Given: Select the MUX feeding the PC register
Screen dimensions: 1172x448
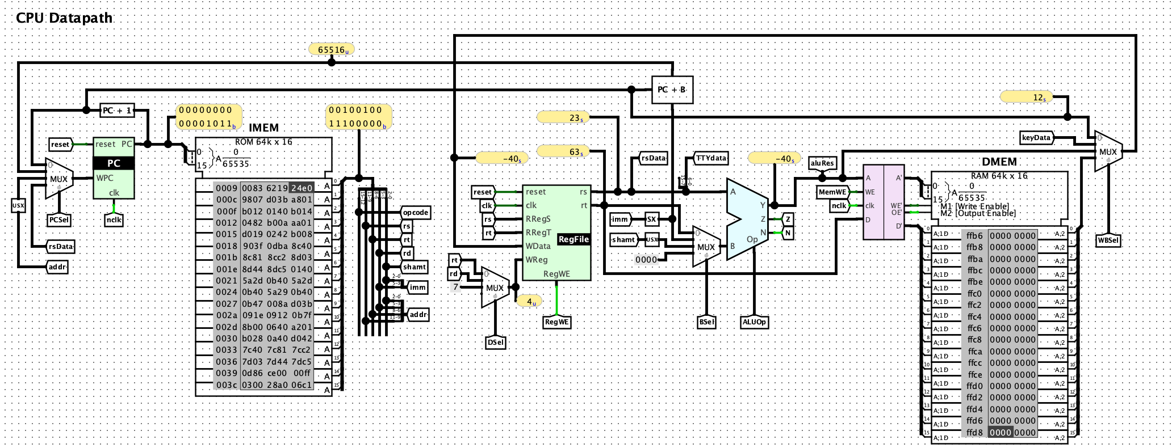Looking at the screenshot, I should [59, 179].
